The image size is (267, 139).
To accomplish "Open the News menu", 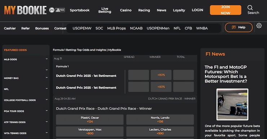I will point(161,10).
